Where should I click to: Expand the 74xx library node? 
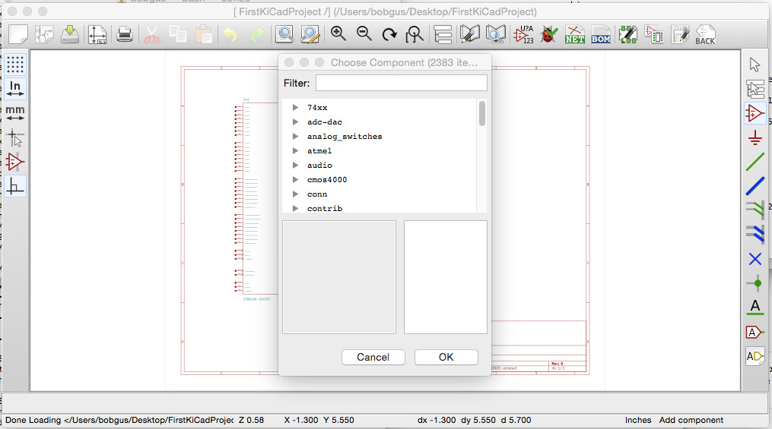tap(295, 108)
